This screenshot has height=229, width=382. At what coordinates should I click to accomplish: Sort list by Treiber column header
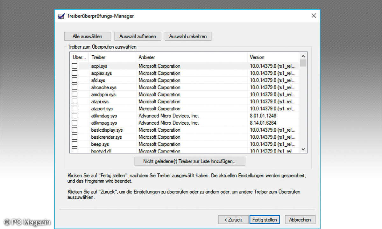coord(112,57)
